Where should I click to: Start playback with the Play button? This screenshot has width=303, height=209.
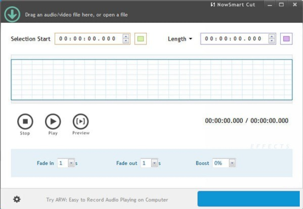(x=53, y=121)
